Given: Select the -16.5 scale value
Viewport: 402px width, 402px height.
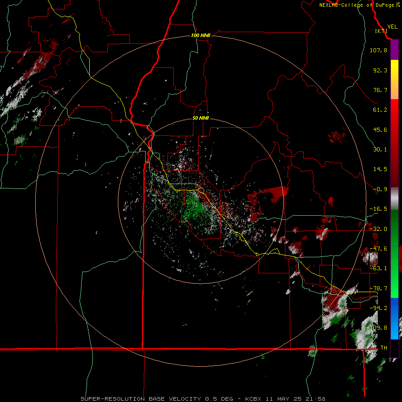Looking at the screenshot, I should (x=378, y=209).
